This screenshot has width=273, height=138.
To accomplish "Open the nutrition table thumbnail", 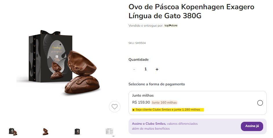I will tap(109, 132).
